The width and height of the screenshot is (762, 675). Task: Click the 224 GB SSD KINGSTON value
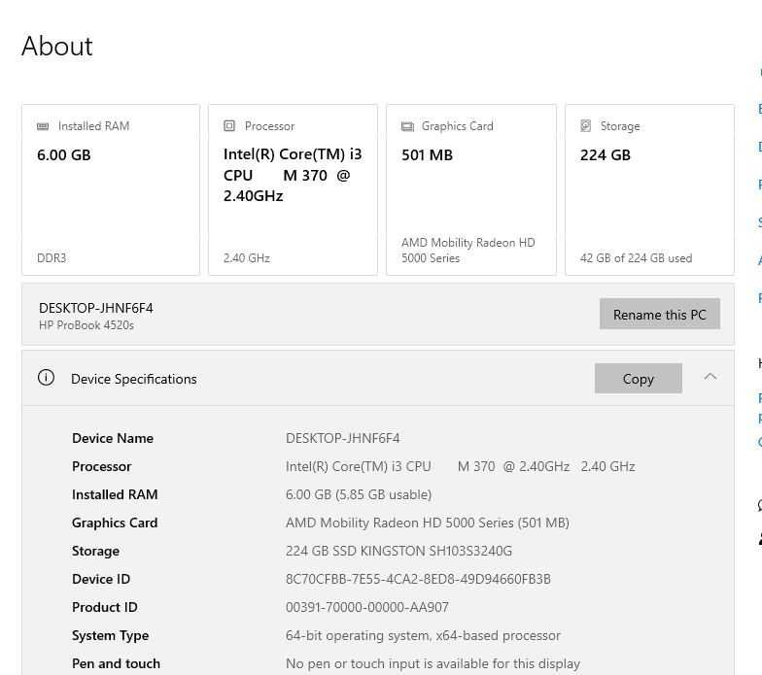398,551
